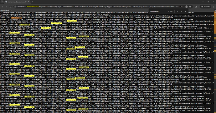The image size is (216, 113).
Task: Open the tab search dropdown chevron
Action: [2, 2]
